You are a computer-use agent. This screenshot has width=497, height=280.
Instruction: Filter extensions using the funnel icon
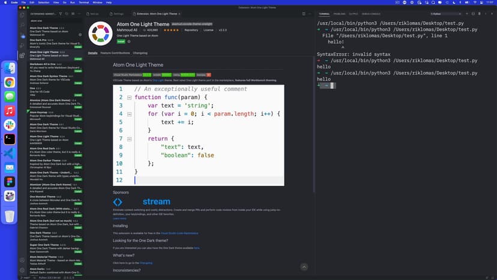click(62, 13)
